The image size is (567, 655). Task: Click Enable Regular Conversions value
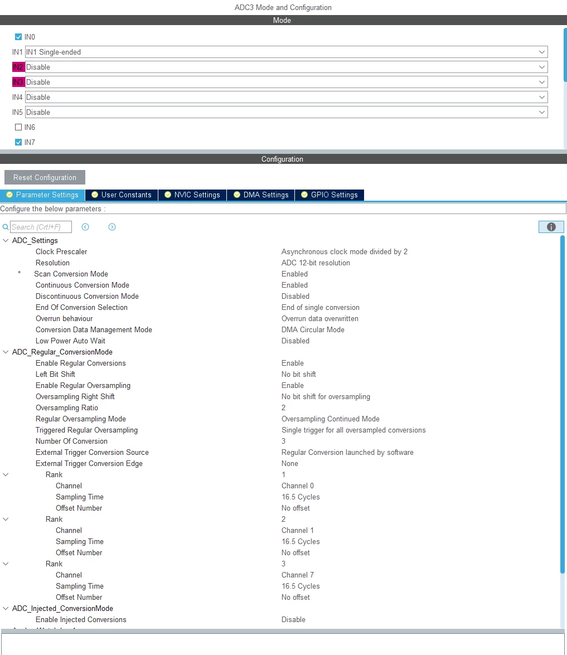click(293, 363)
